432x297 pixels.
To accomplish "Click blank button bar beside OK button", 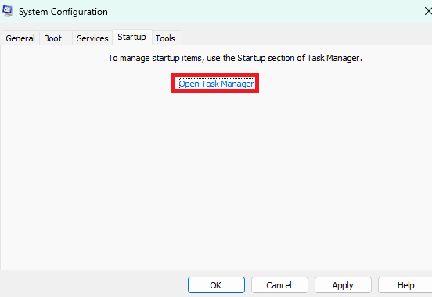I will pos(94,284).
